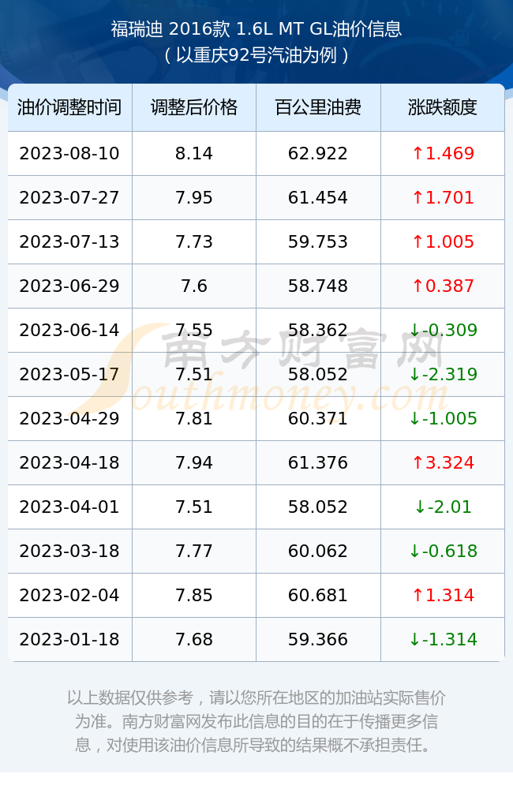This screenshot has height=789, width=513.
Task: Click the 61.376 fuel cost cell
Action: point(318,463)
